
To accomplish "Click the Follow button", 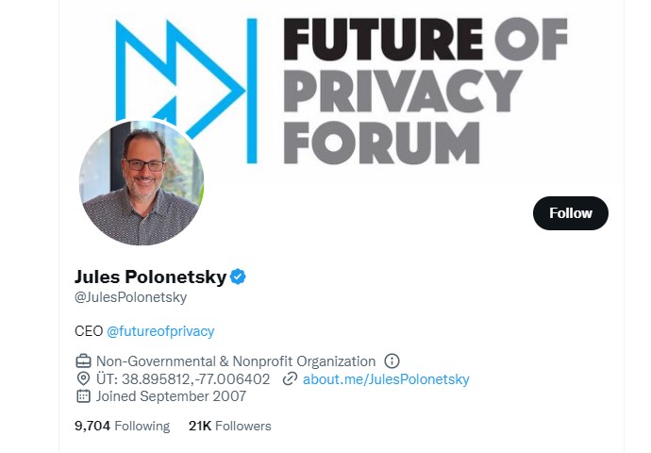I will (570, 213).
